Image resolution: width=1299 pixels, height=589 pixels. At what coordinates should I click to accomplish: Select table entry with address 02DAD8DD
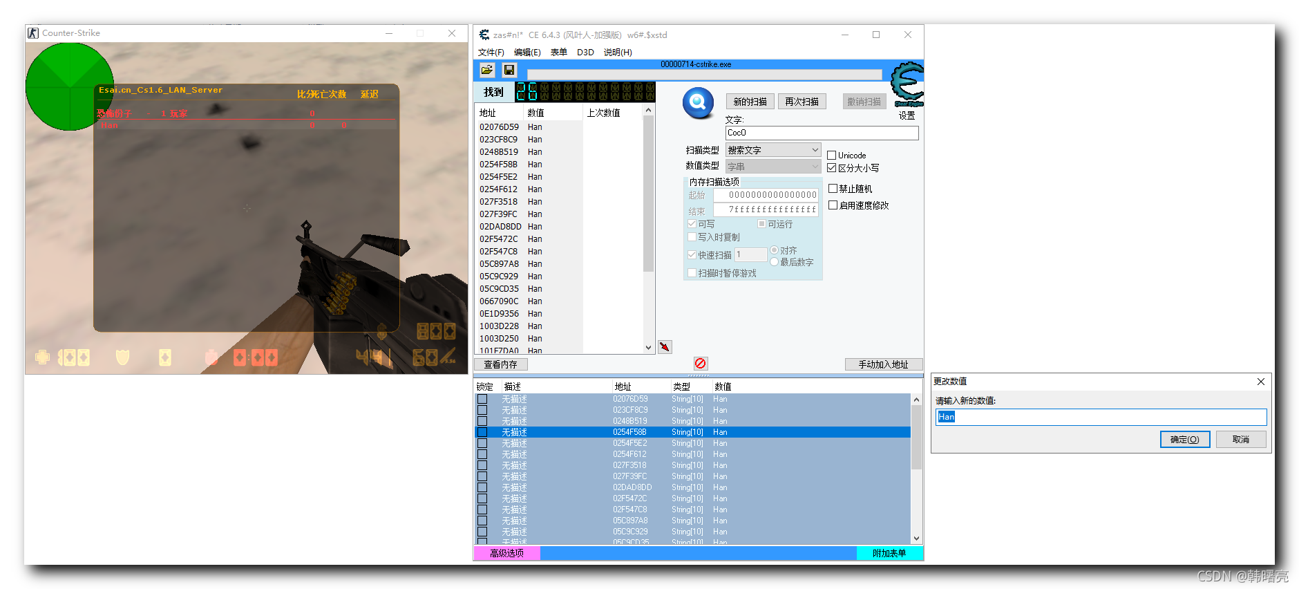pos(693,487)
